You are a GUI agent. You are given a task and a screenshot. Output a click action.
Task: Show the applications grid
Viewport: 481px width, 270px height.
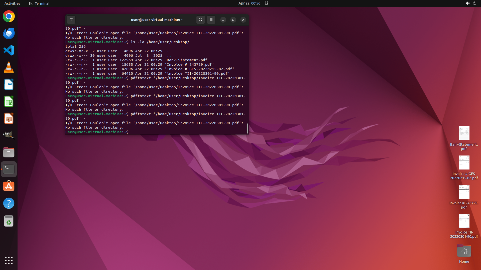point(9,260)
